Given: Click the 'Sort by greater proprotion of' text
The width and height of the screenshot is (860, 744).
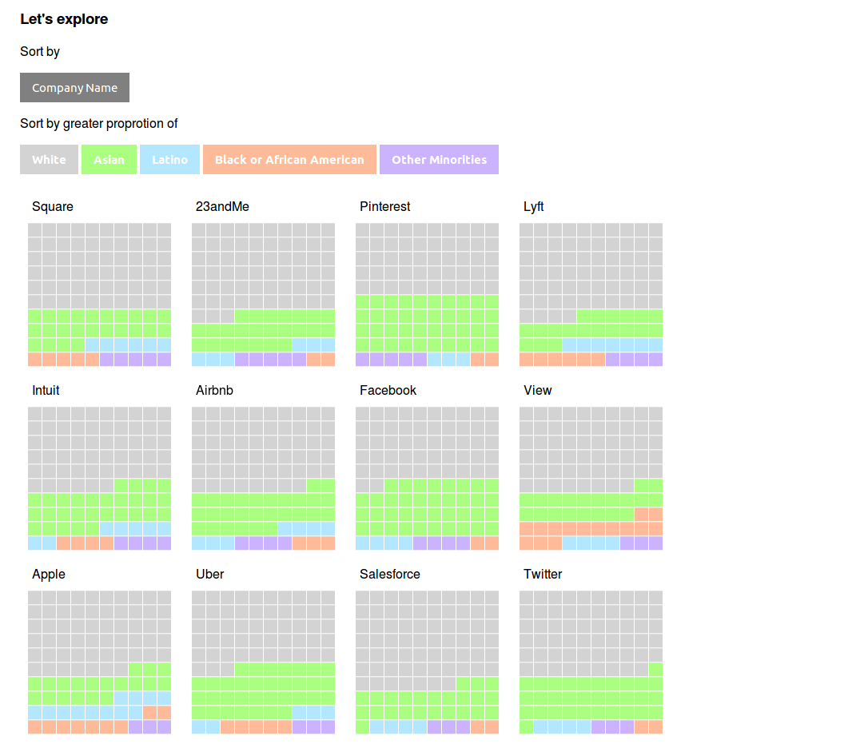Looking at the screenshot, I should [x=99, y=123].
